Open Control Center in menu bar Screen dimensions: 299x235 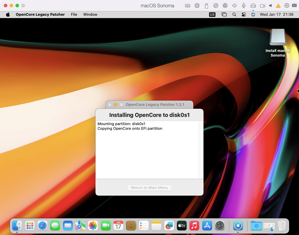point(244,14)
